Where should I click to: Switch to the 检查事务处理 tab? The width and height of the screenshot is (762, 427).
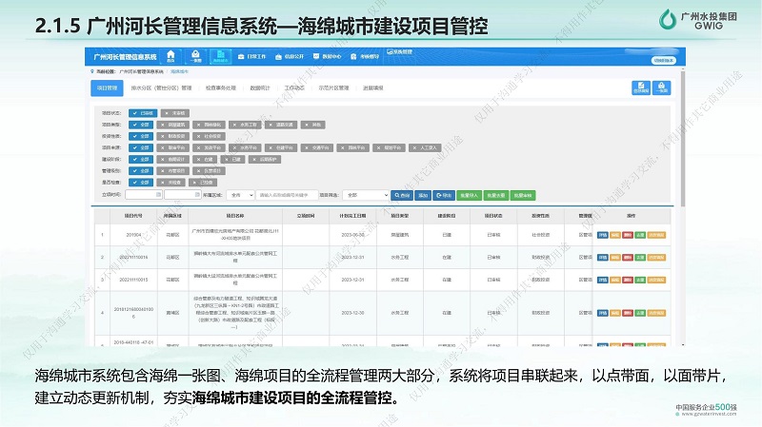221,88
